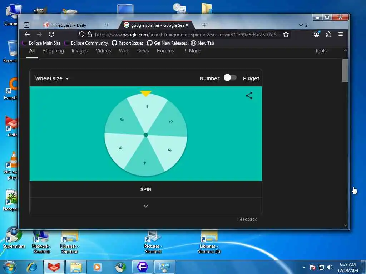
Task: Select the Libraries - Shortcut (2) desktop icon
Action: pos(209,242)
